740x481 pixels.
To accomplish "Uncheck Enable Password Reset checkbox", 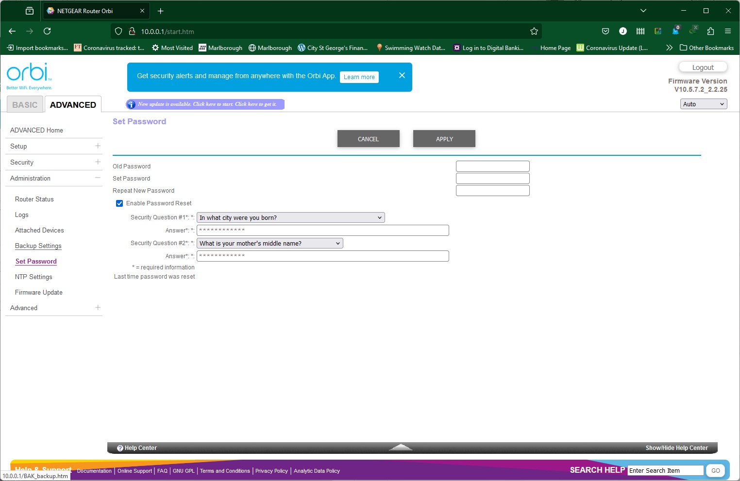I will 119,203.
